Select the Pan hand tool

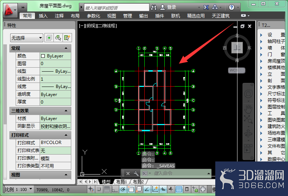(x=248, y=109)
